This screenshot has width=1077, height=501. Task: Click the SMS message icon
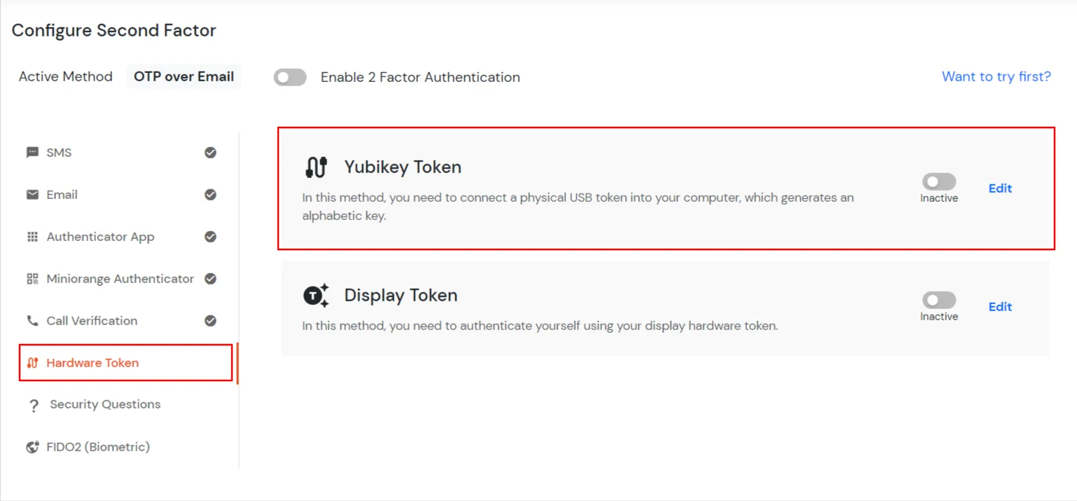(31, 151)
